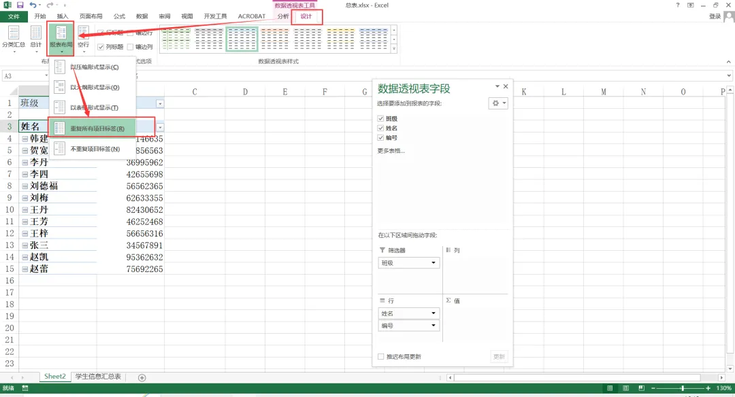Open the 姓名 dropdown in 行 area
Viewport: 735px width, 397px height.
[433, 313]
